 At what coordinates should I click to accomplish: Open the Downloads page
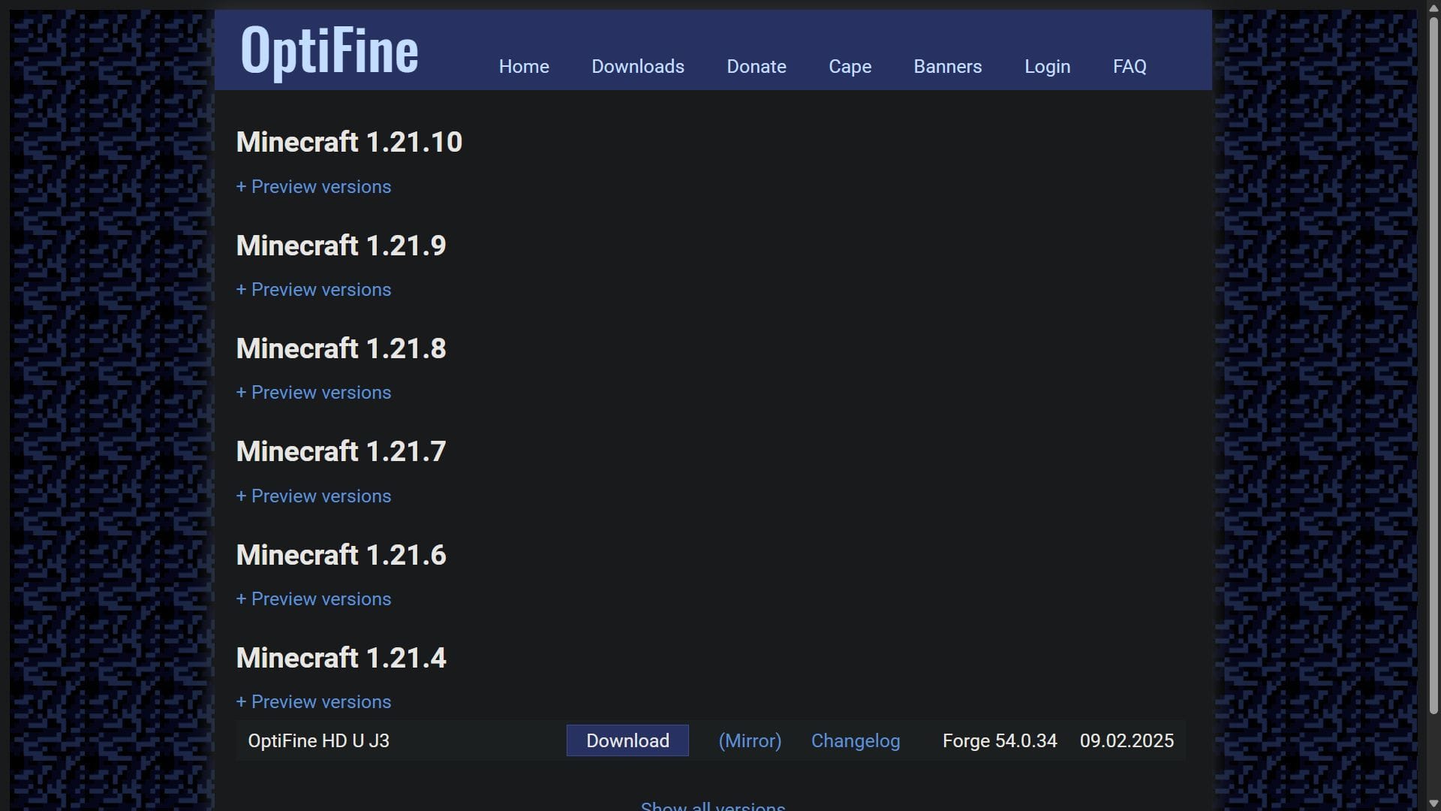tap(637, 67)
